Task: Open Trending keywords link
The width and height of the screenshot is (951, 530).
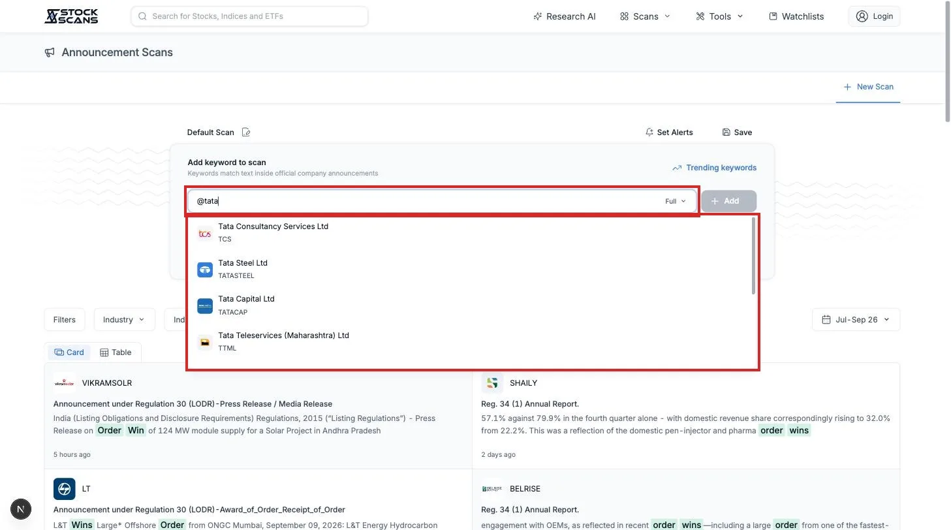Action: [x=714, y=168]
